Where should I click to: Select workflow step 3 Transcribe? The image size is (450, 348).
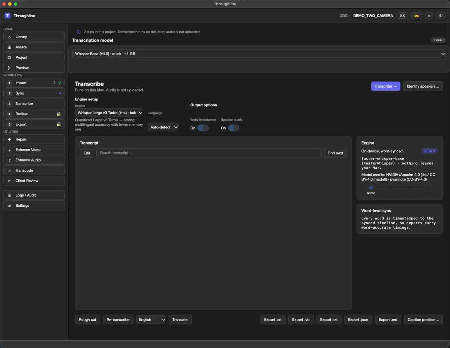pyautogui.click(x=34, y=104)
